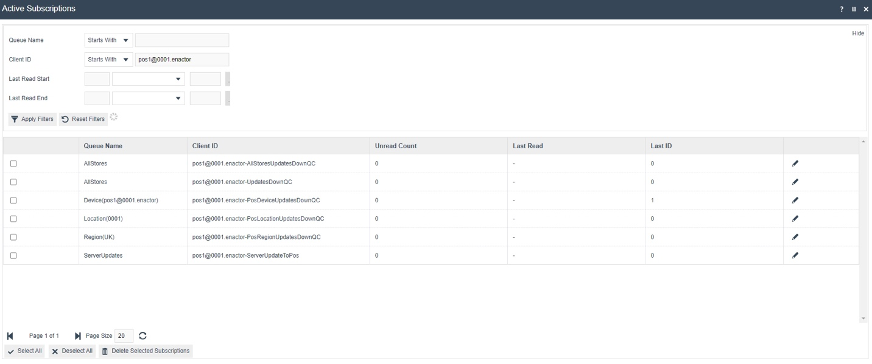Hide the filters panel
Image resolution: width=872 pixels, height=364 pixels.
[857, 33]
